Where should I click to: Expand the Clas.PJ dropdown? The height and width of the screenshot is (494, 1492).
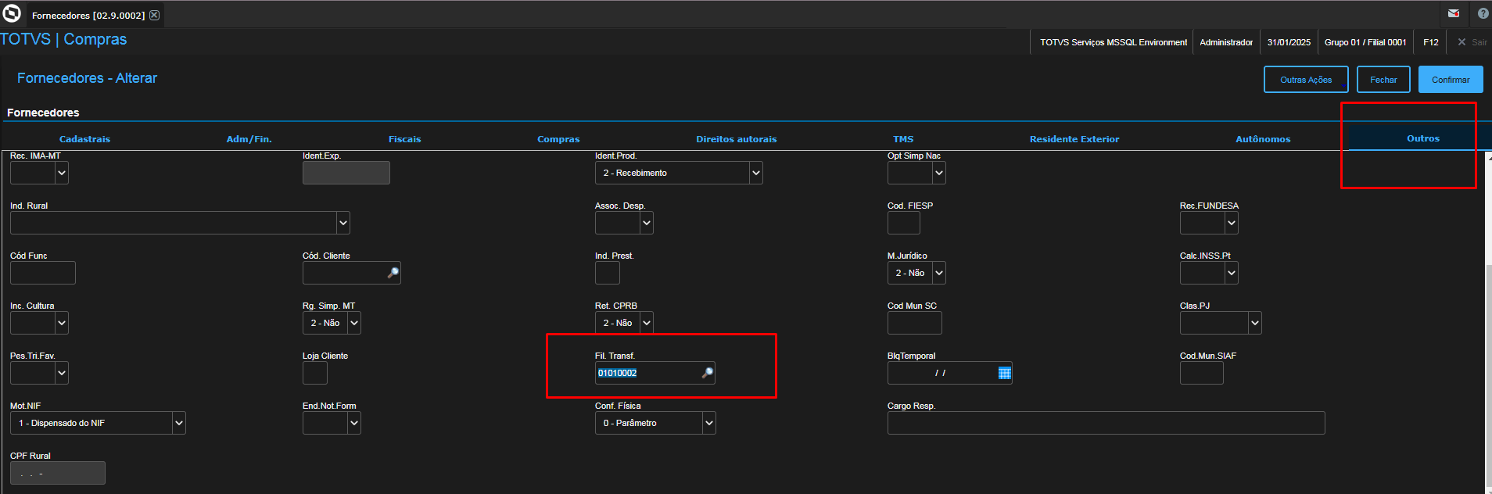point(1255,323)
